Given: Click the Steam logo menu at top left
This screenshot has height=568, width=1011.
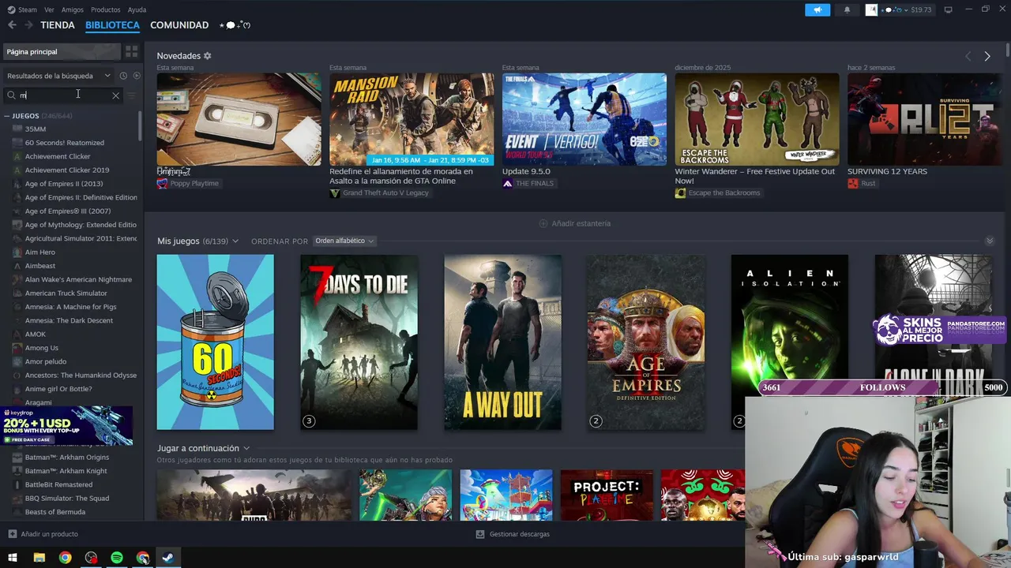Looking at the screenshot, I should tap(22, 9).
